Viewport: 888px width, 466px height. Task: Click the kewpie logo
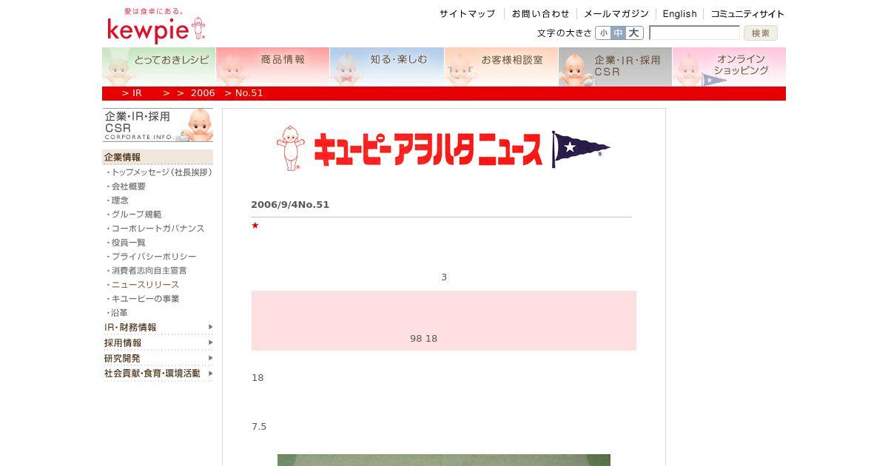click(156, 26)
